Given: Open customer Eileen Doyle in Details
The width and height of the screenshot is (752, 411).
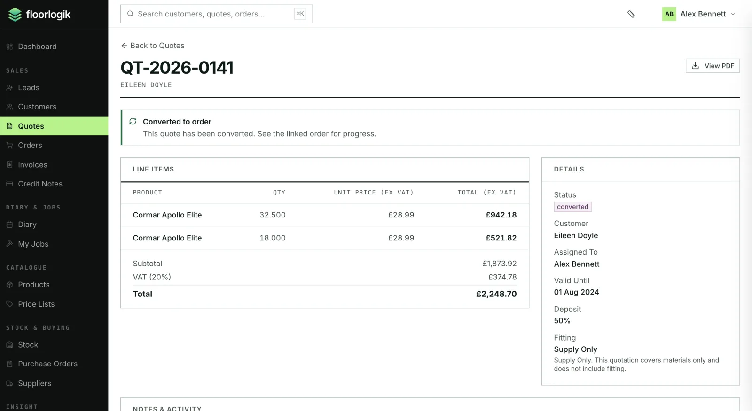Looking at the screenshot, I should pyautogui.click(x=576, y=235).
